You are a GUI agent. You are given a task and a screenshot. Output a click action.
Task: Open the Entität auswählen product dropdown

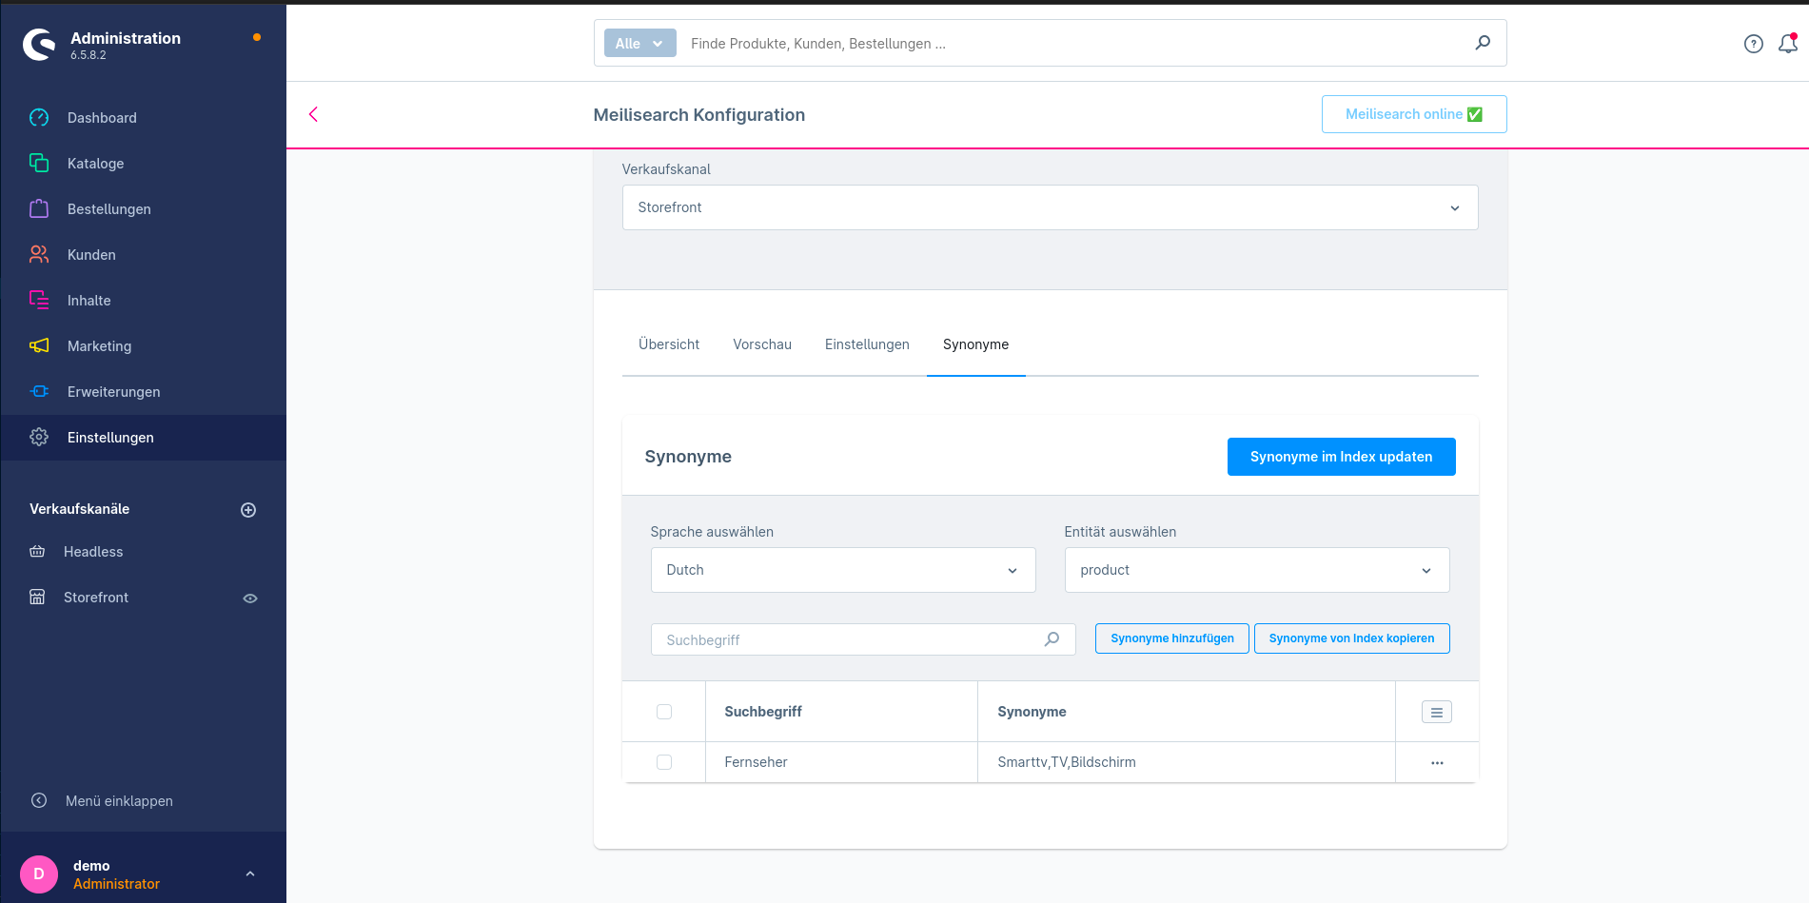pos(1257,570)
